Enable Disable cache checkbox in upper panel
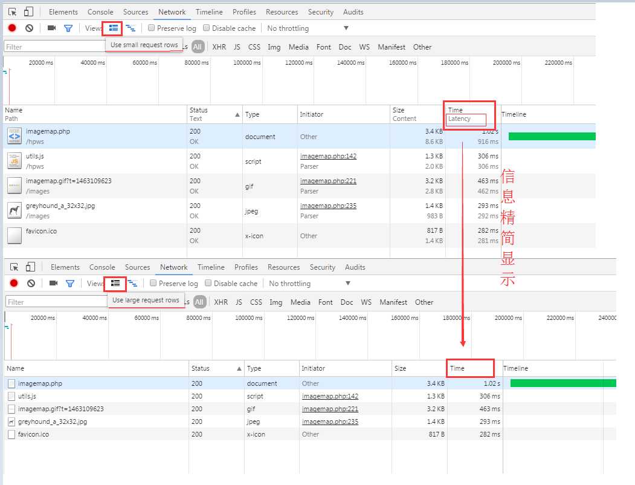Image resolution: width=635 pixels, height=485 pixels. tap(207, 28)
